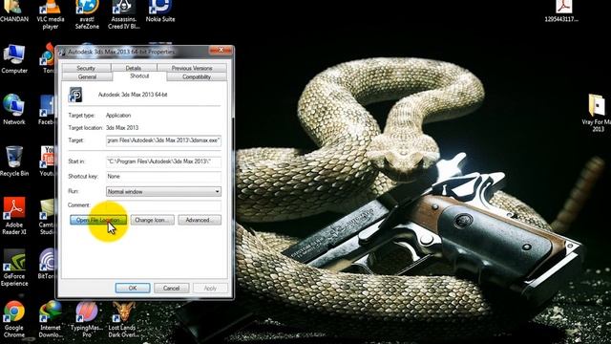Open Vray For Max 2013 folder
This screenshot has width=611, height=344.
click(597, 113)
